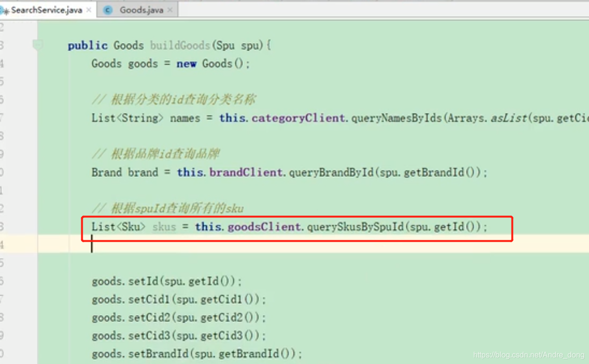Click the querySkusBySpuId method call

click(x=355, y=227)
